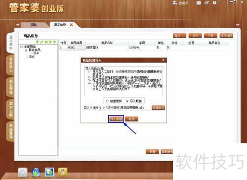Viewport: 247px width, 180px height.
Task: Select the 导入数据 radio button
Action: [x=127, y=101]
